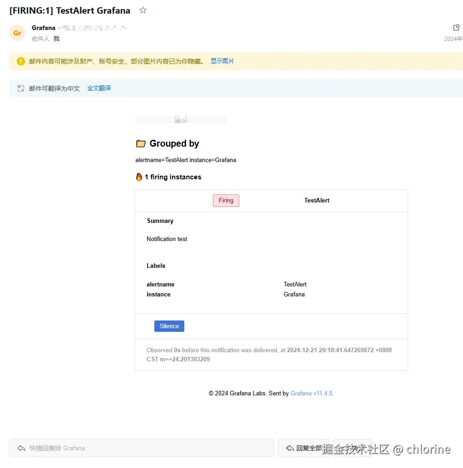463x468 pixels.
Task: Click the Grafana sender name
Action: click(44, 28)
